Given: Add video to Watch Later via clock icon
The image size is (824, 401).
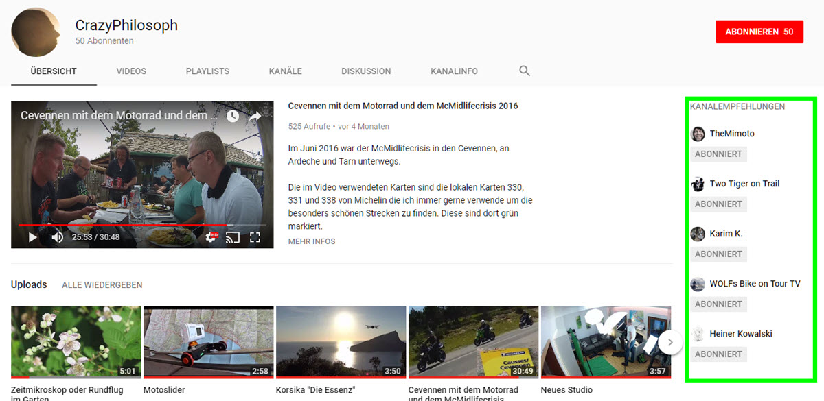Looking at the screenshot, I should (x=233, y=116).
